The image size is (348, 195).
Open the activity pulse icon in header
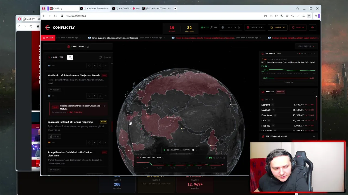312,27
